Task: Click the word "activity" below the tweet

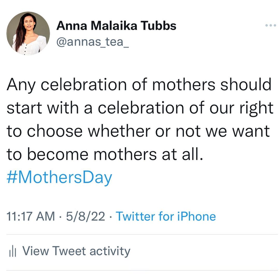Action: (110, 251)
